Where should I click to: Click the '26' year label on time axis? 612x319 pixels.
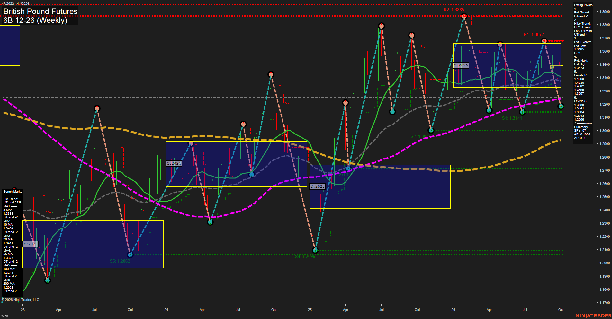pyautogui.click(x=453, y=310)
